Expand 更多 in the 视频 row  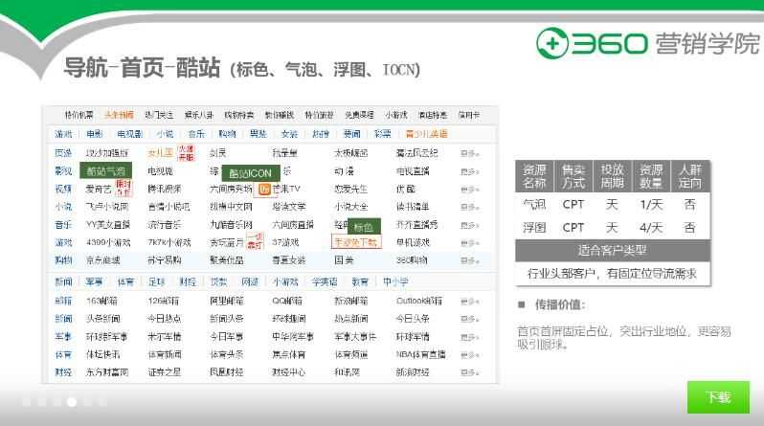[x=470, y=190]
